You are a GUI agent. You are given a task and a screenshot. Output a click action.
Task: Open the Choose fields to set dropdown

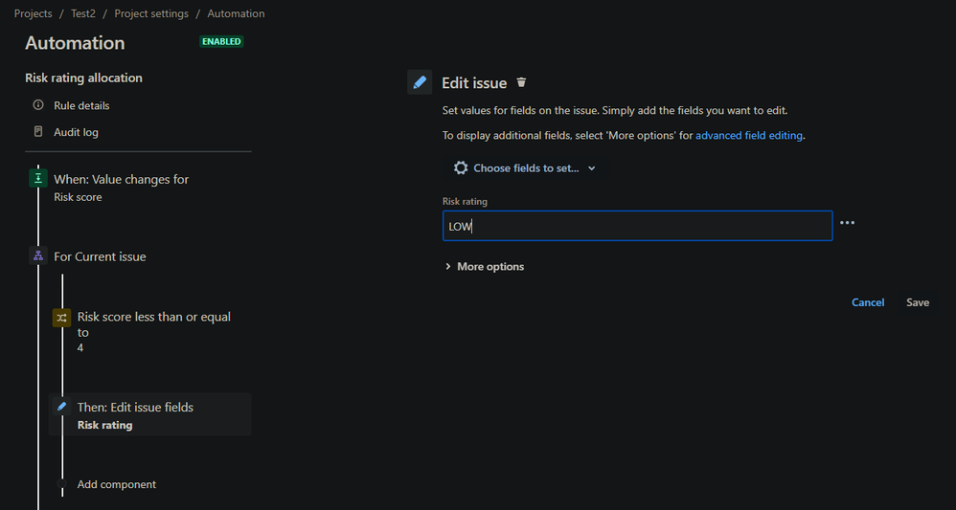pyautogui.click(x=525, y=168)
